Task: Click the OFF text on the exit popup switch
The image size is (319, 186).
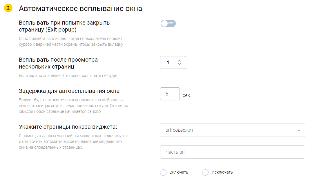Action: tap(171, 23)
